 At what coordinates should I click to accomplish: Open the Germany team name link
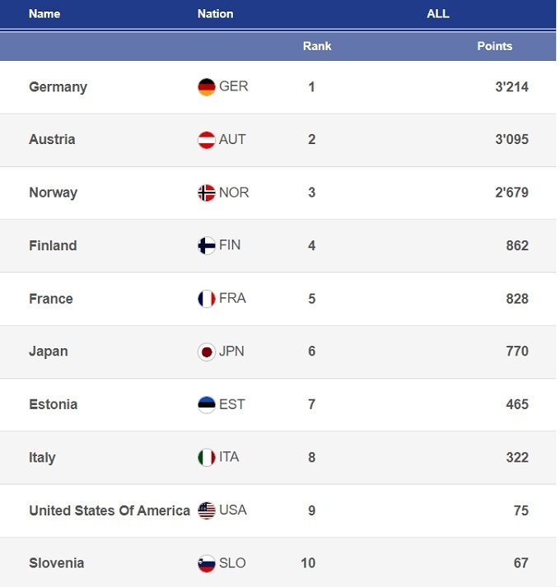(58, 87)
